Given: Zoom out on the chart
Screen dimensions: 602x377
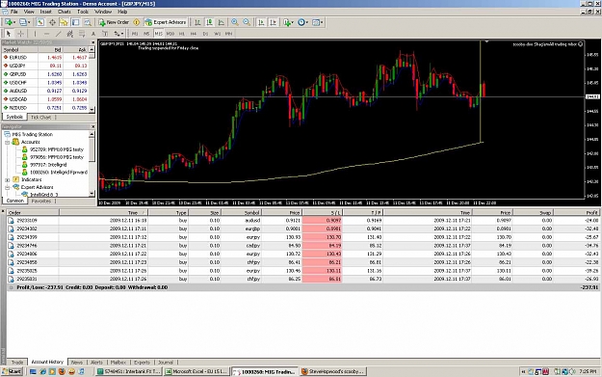Looking at the screenshot, I should pyautogui.click(x=247, y=22).
